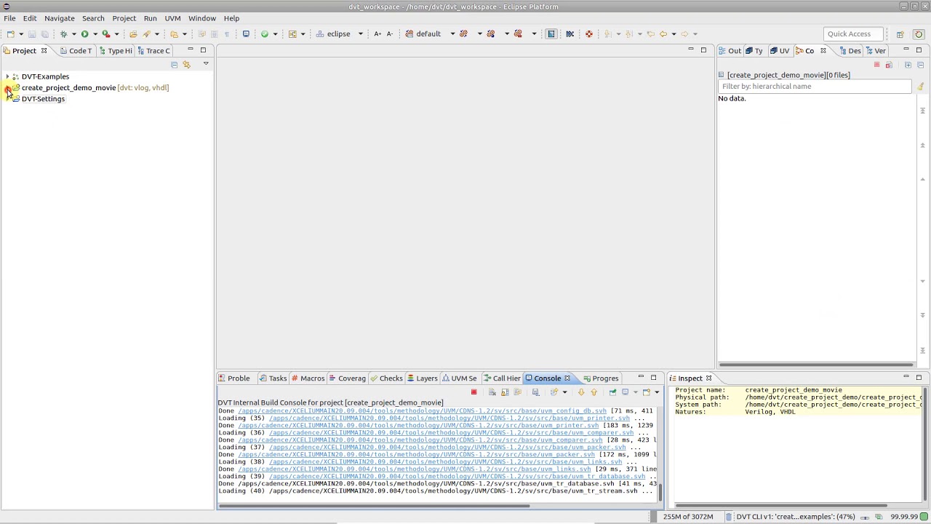
Task: Click the Console horizontal scrollbar
Action: pos(373,505)
